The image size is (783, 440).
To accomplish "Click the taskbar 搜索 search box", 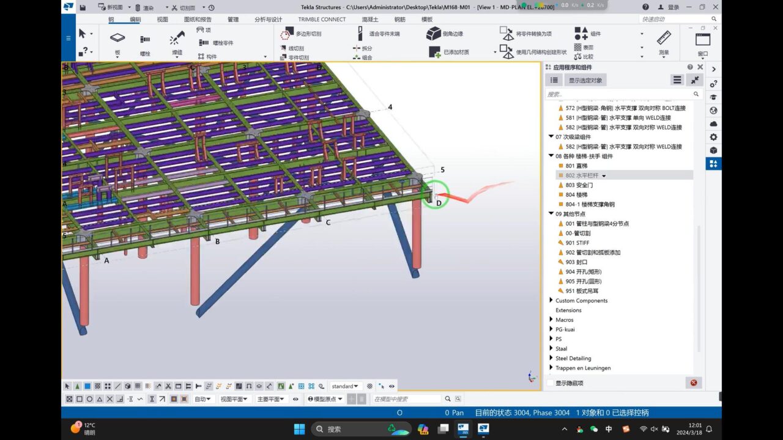I will pos(360,429).
